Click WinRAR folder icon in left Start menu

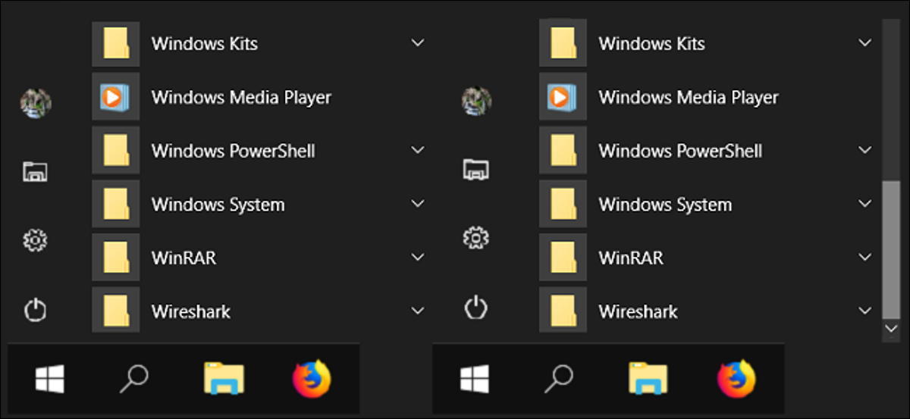tap(115, 258)
